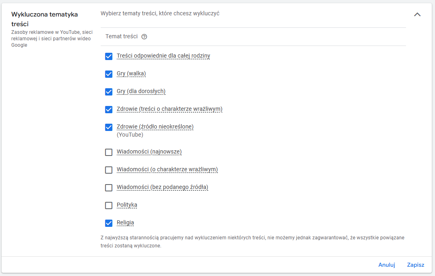Uncheck the Religia checkbox
Image resolution: width=435 pixels, height=276 pixels.
coord(109,223)
